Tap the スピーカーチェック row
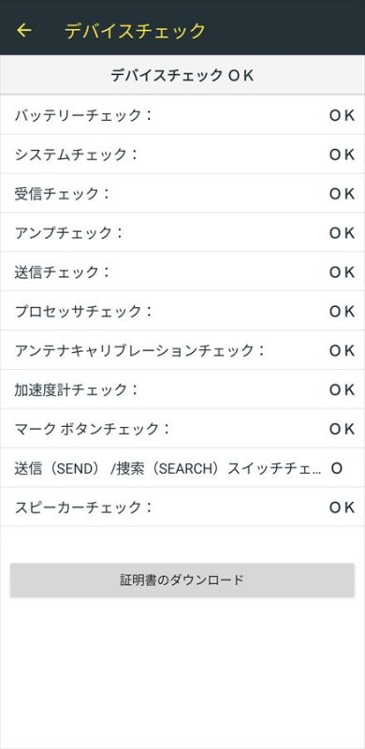 (x=182, y=507)
